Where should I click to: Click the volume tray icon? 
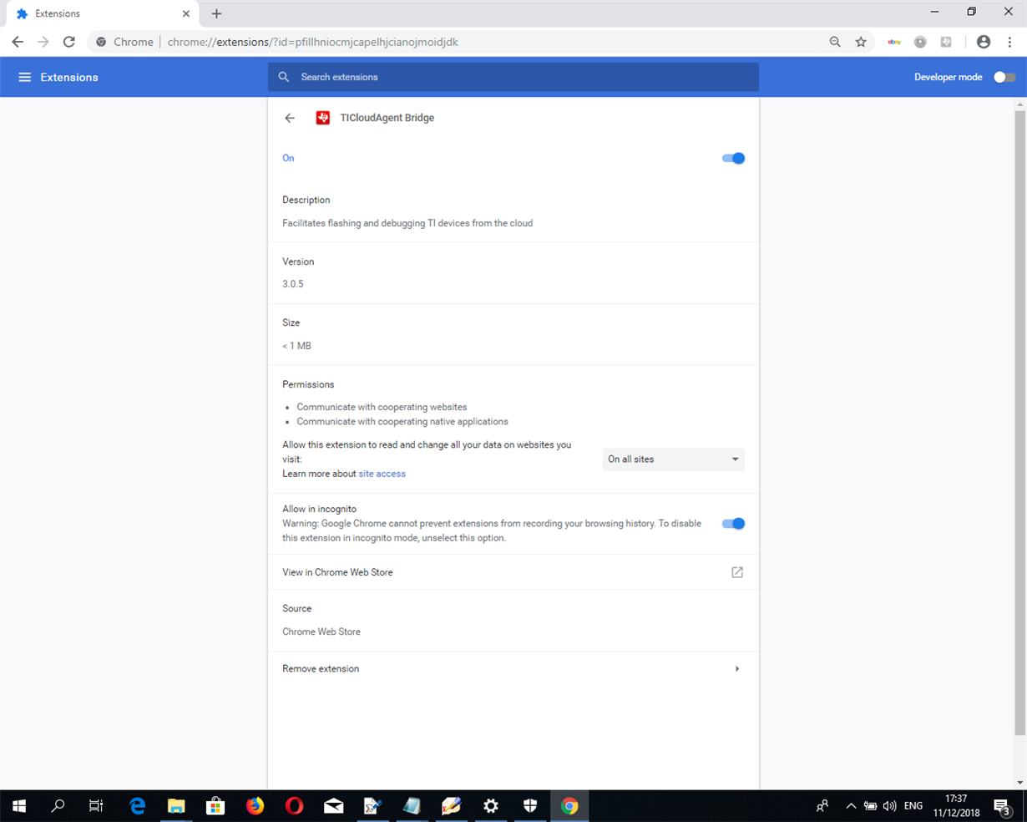(889, 806)
